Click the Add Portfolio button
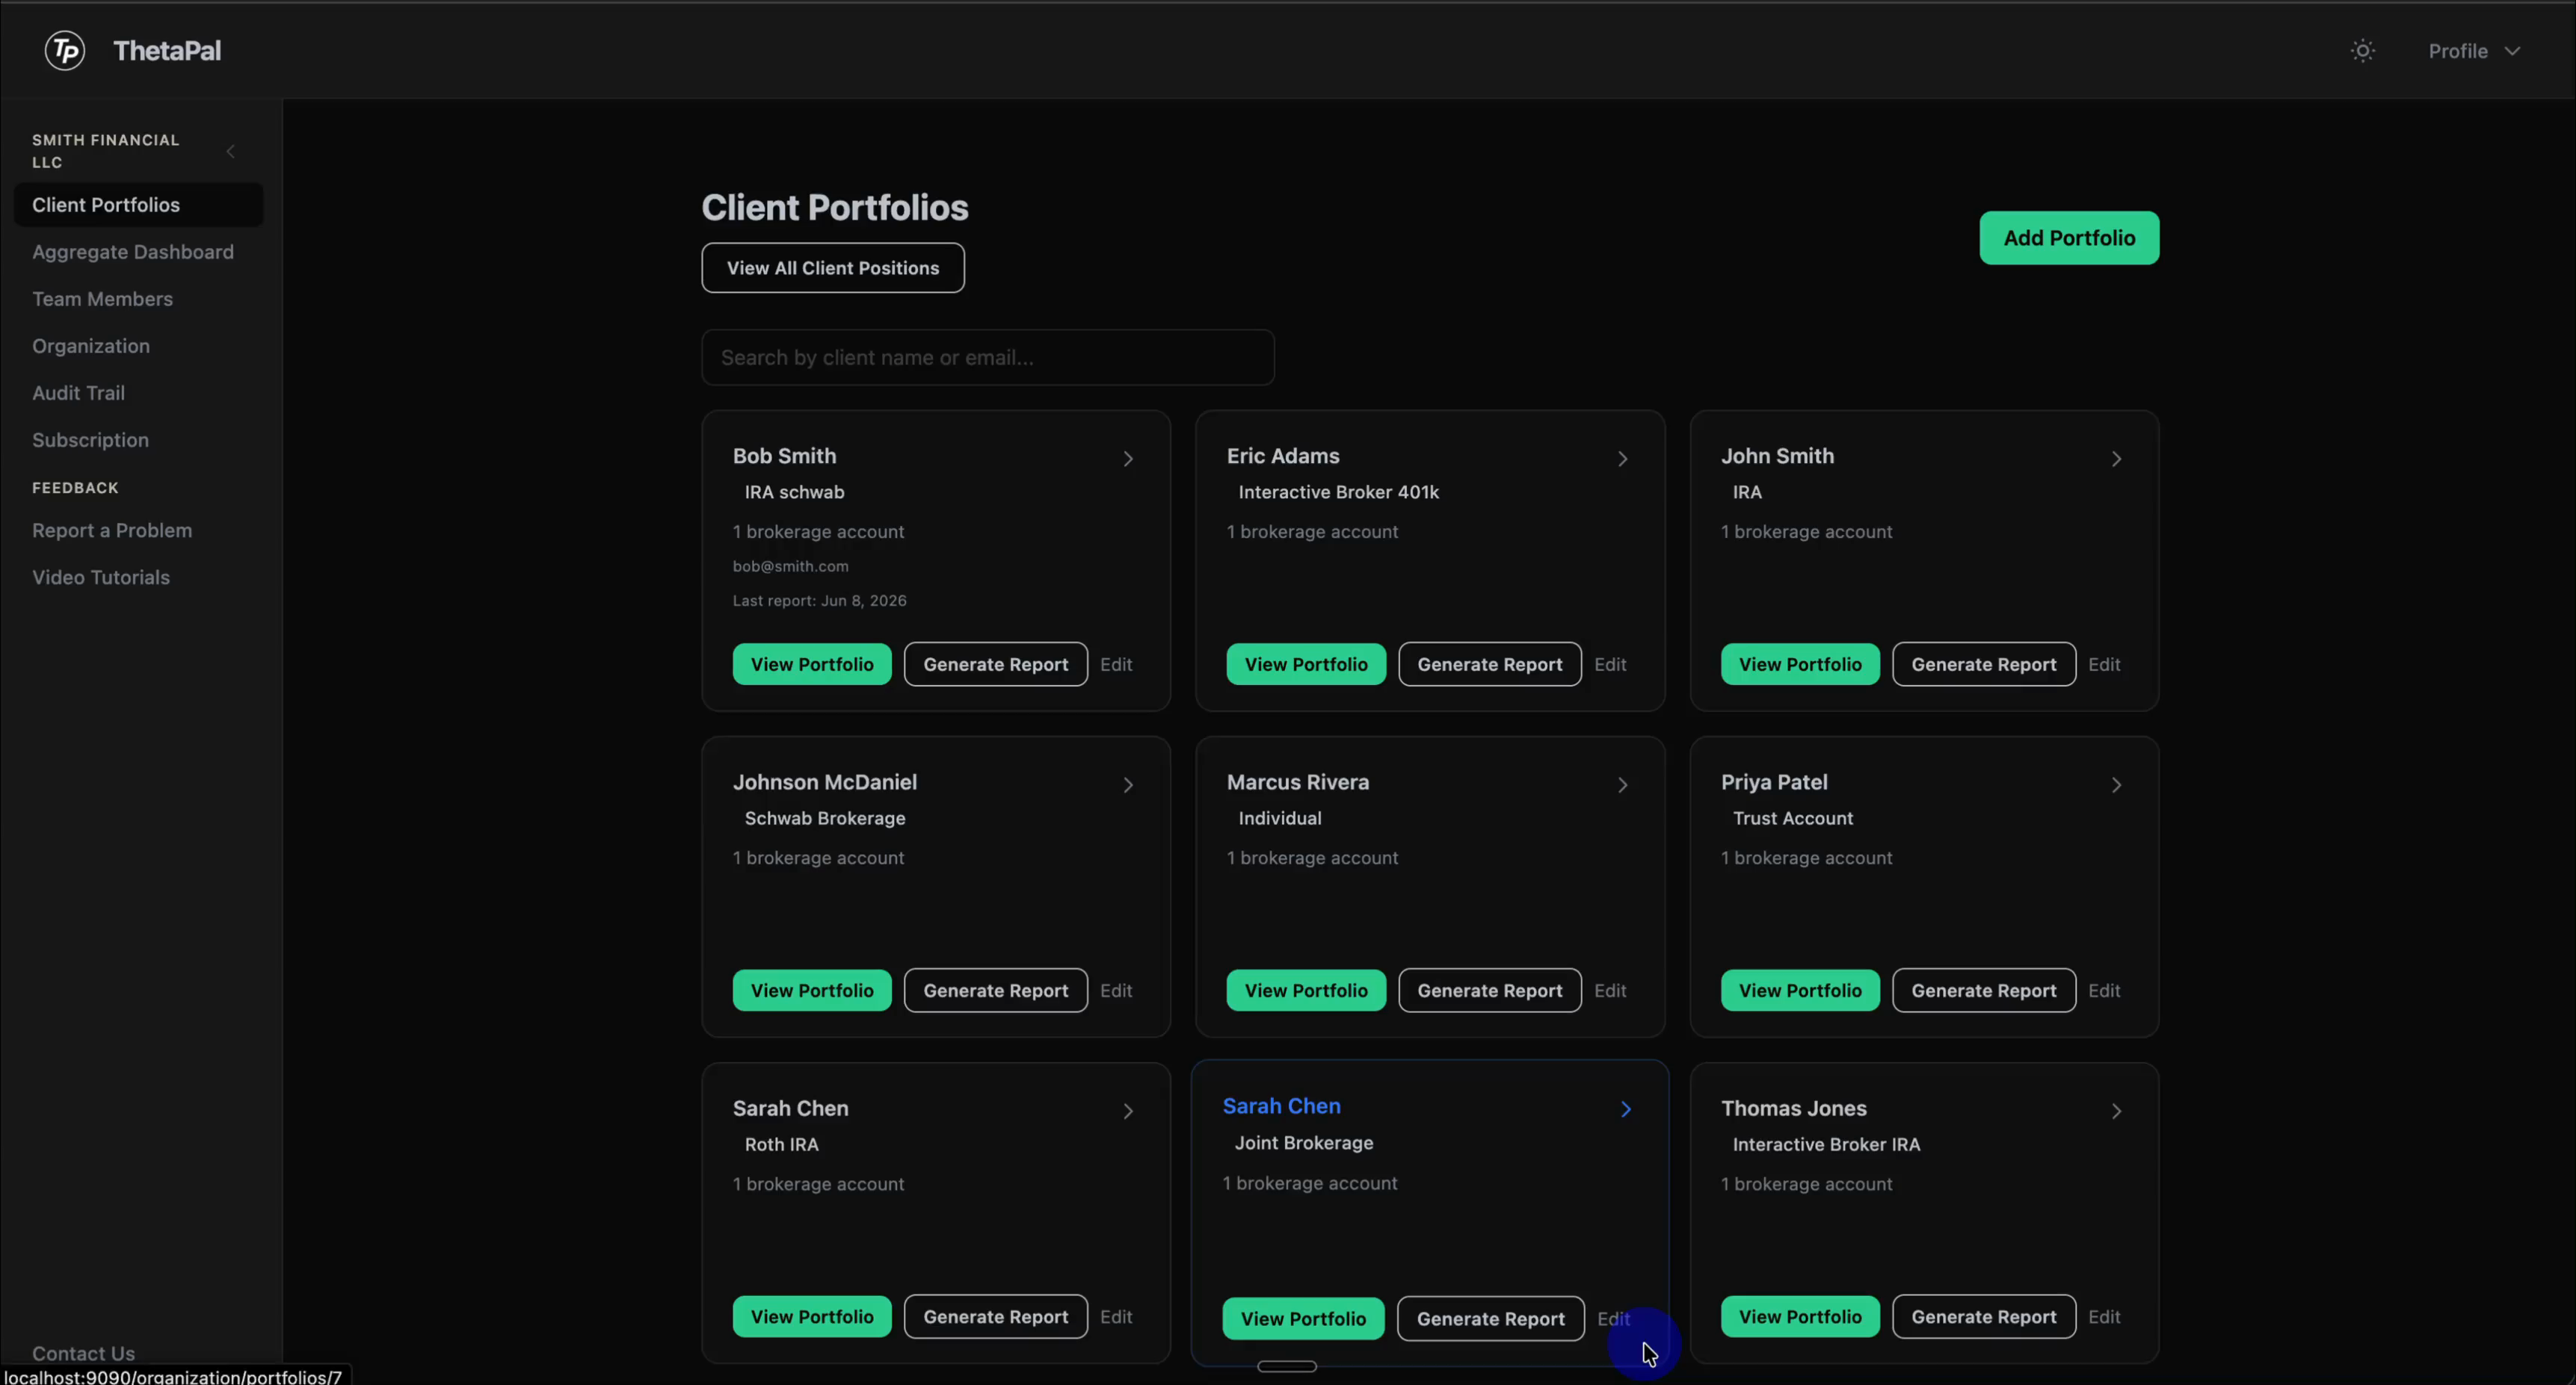Image resolution: width=2576 pixels, height=1385 pixels. 2068,238
